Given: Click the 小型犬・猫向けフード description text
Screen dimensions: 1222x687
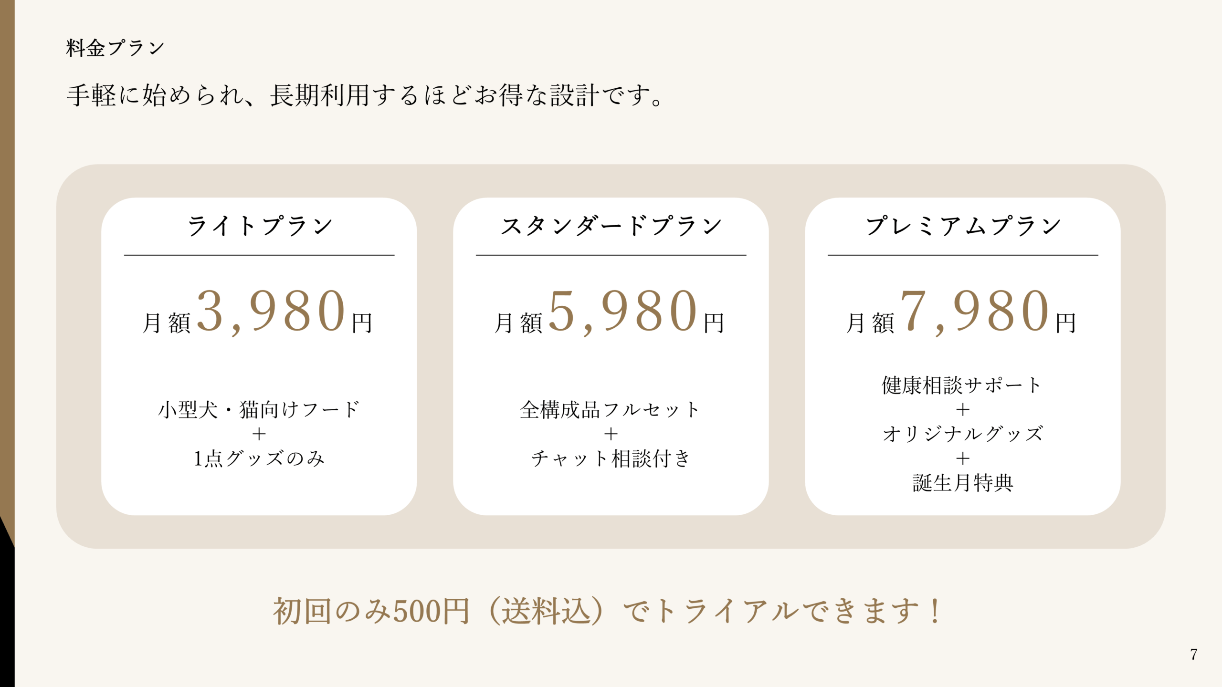Looking at the screenshot, I should click(259, 409).
